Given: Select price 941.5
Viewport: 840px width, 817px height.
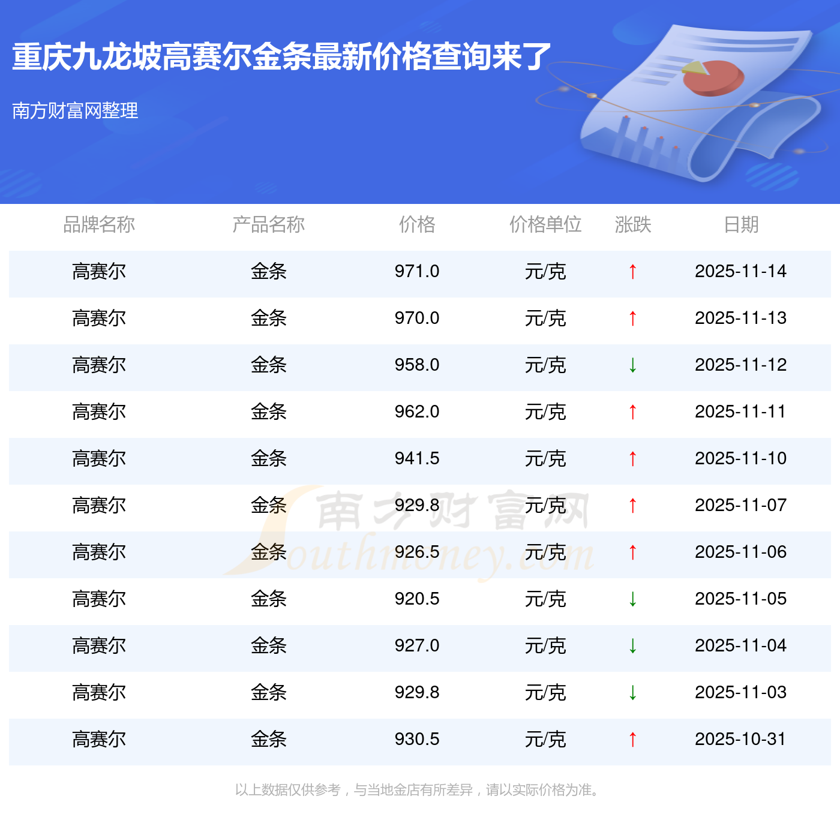Looking at the screenshot, I should coord(417,458).
